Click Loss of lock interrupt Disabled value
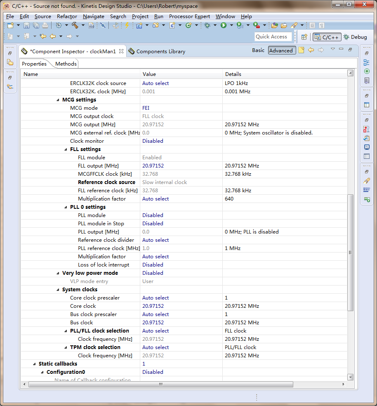This screenshot has height=406, width=377. click(x=153, y=264)
